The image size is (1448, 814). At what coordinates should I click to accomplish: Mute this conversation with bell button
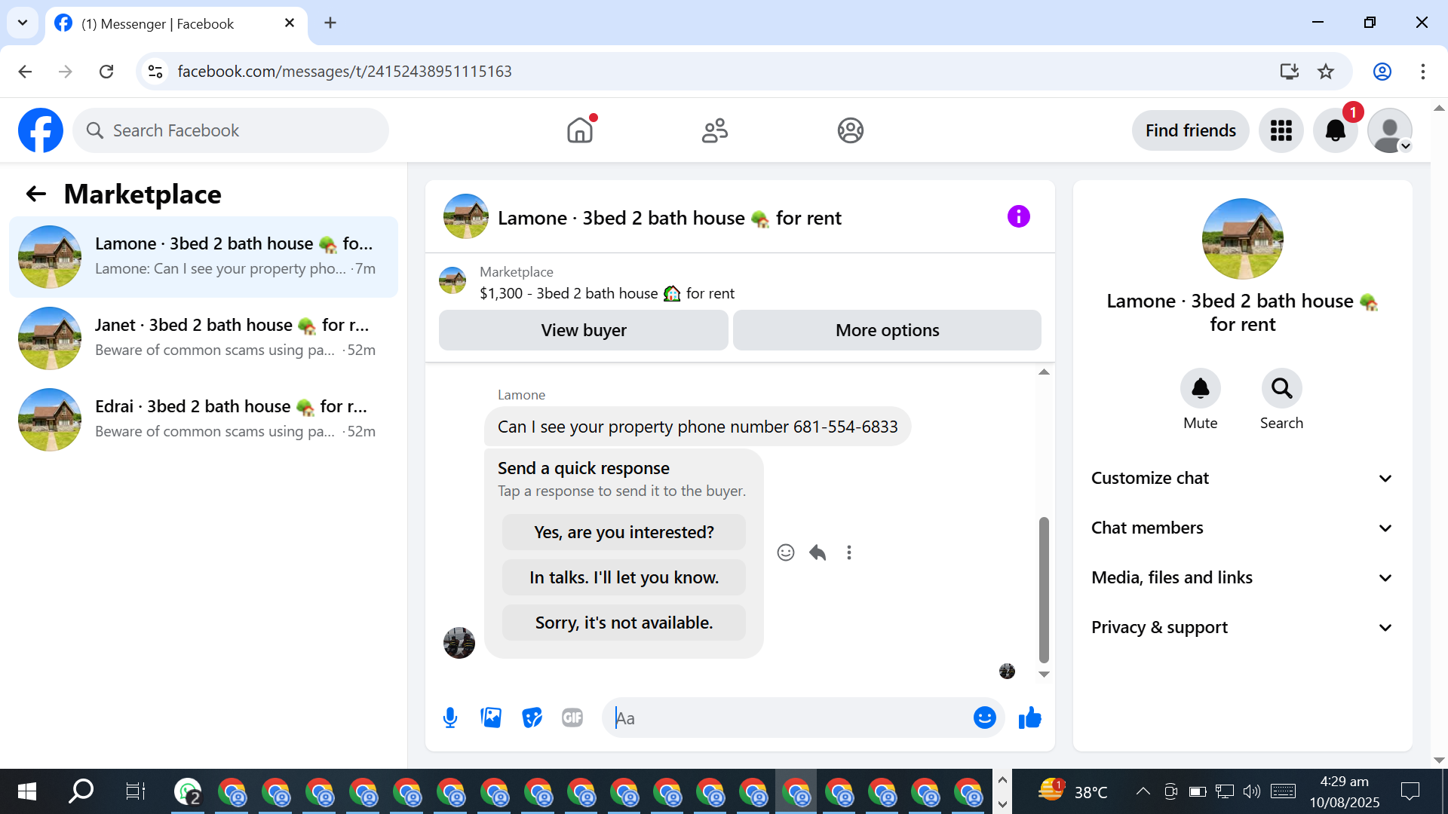1200,389
